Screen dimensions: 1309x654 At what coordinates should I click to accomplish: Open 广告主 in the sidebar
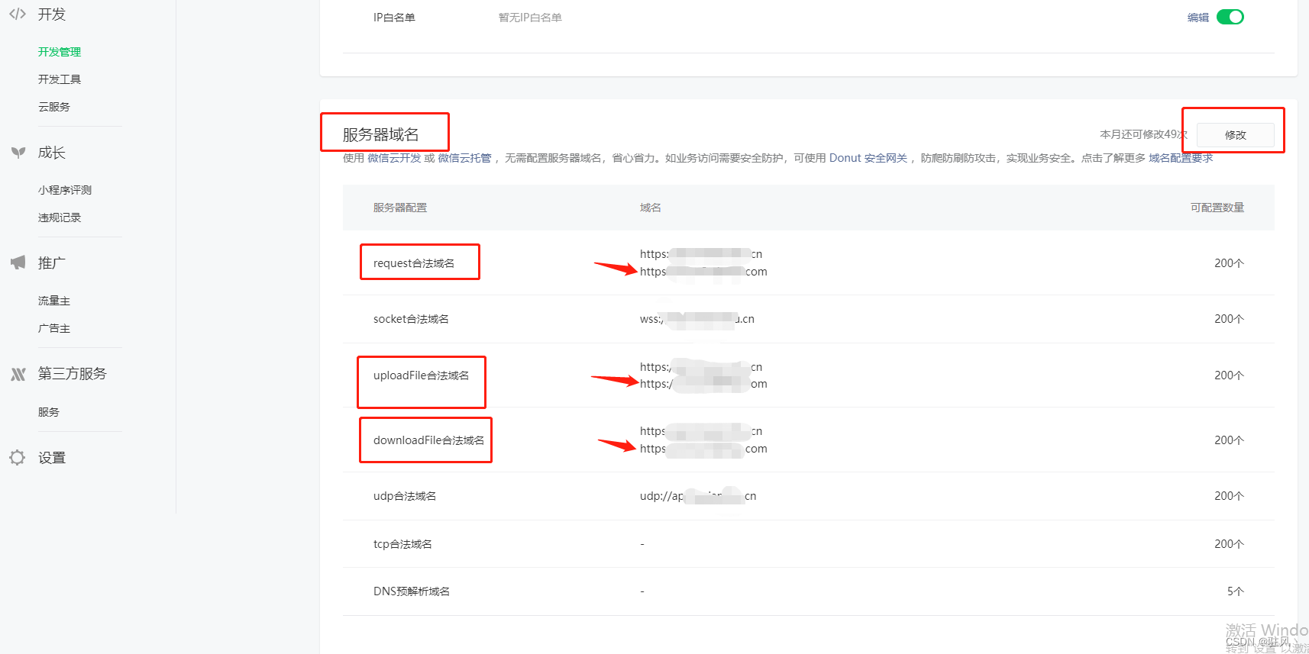pos(54,328)
